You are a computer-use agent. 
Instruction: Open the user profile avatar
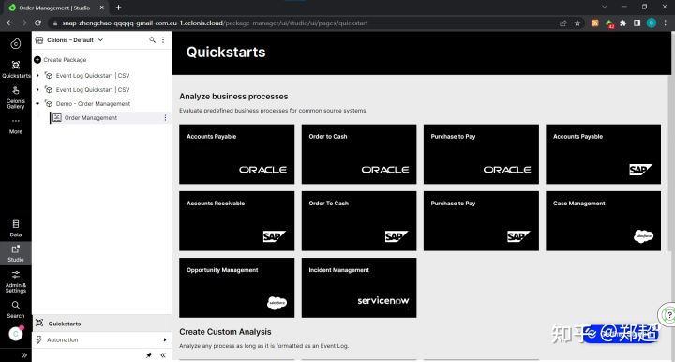coord(16,334)
